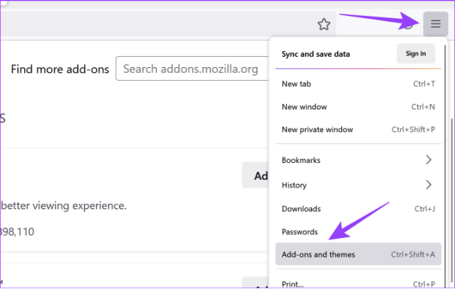Viewport: 455px width, 289px height.
Task: Select New tab menu item
Action: [x=358, y=84]
